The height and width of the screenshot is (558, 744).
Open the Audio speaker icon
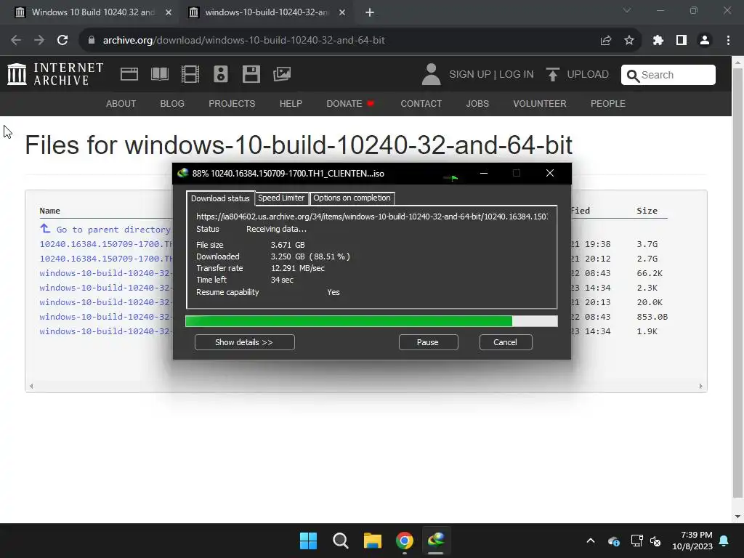pos(221,75)
